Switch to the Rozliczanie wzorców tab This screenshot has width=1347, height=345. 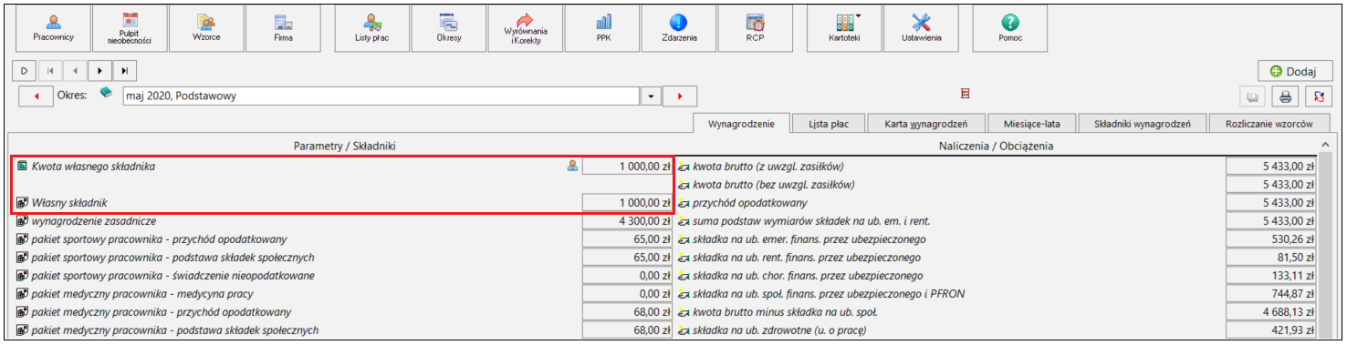click(x=1269, y=124)
